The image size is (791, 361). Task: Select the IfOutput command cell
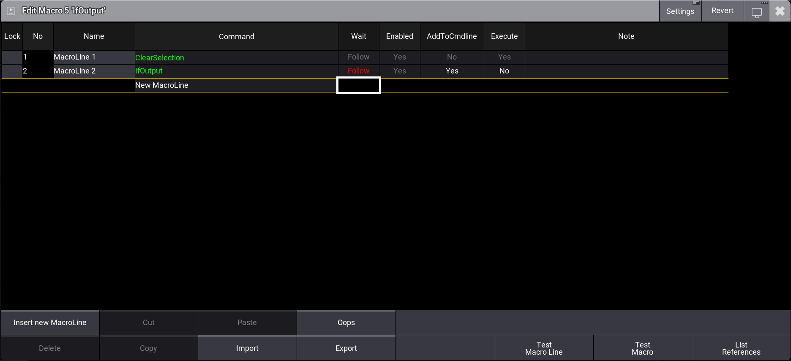pyautogui.click(x=236, y=71)
